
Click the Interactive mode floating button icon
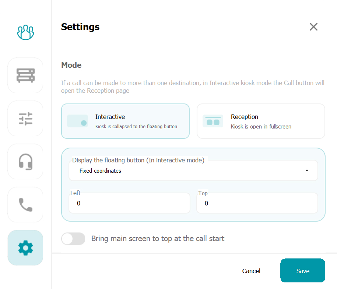pyautogui.click(x=77, y=121)
